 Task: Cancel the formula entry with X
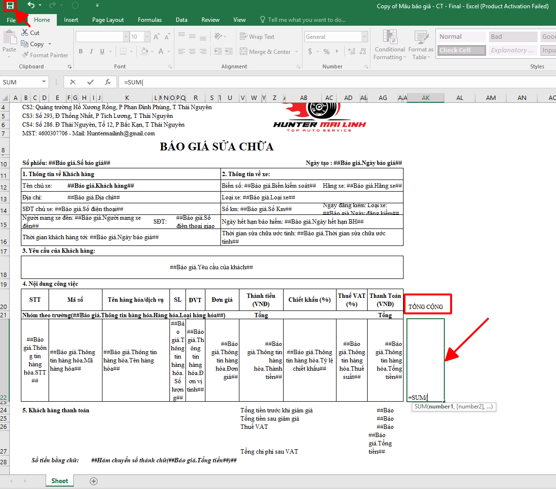(x=73, y=82)
